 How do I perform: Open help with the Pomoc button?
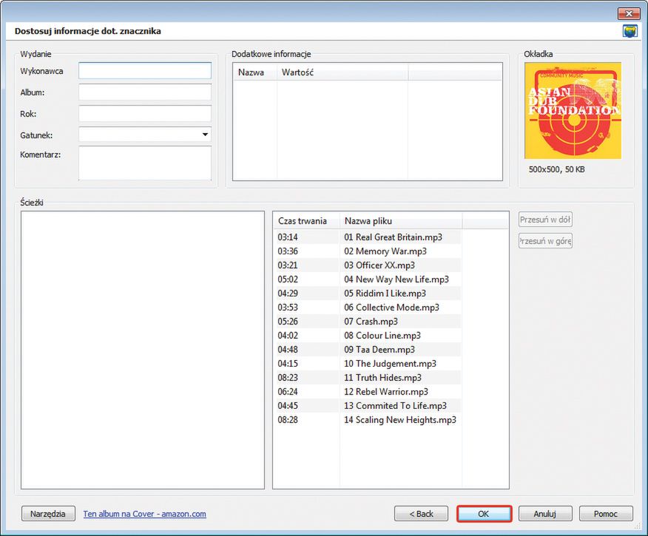coord(605,514)
